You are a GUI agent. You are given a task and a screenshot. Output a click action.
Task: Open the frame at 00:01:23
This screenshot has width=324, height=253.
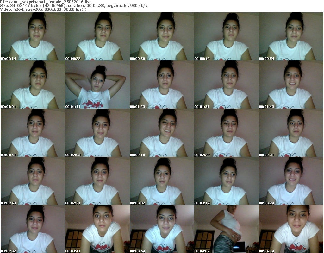(x=162, y=85)
